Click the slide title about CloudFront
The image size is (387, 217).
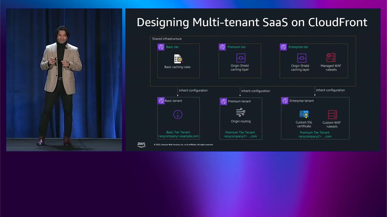[252, 22]
